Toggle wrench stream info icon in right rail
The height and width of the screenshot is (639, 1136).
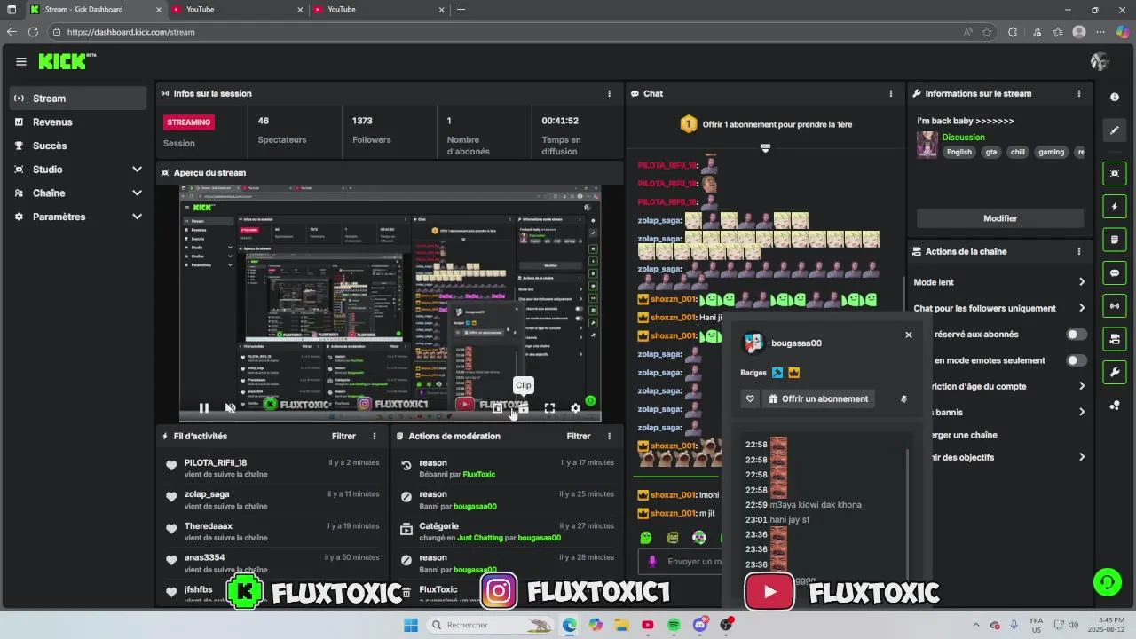pos(1115,372)
